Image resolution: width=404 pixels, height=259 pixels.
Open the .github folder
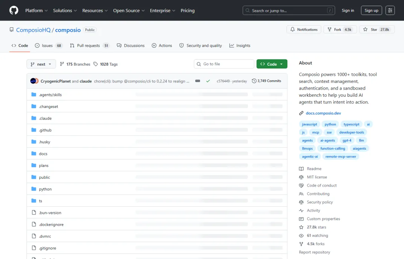click(x=45, y=130)
